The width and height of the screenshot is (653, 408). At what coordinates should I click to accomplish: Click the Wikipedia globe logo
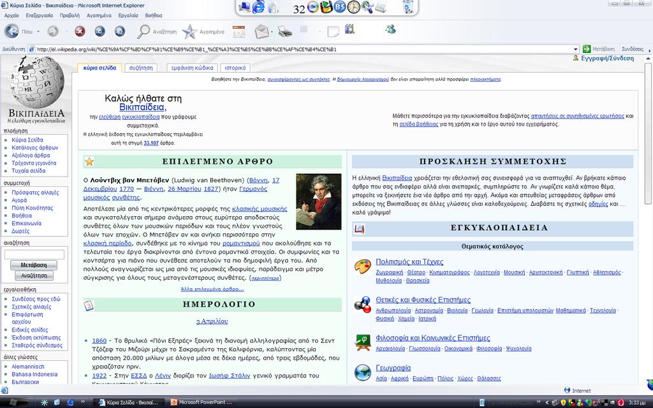[x=36, y=82]
